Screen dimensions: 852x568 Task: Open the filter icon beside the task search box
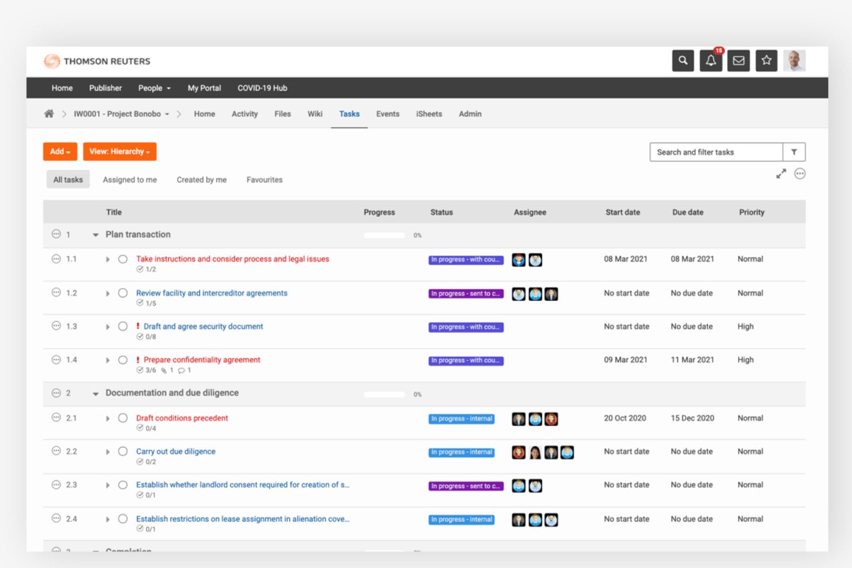tap(794, 152)
